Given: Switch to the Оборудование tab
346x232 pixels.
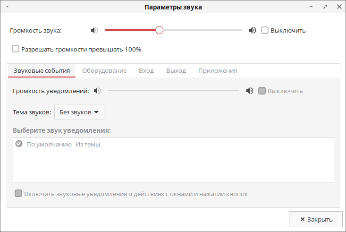Looking at the screenshot, I should pyautogui.click(x=104, y=71).
